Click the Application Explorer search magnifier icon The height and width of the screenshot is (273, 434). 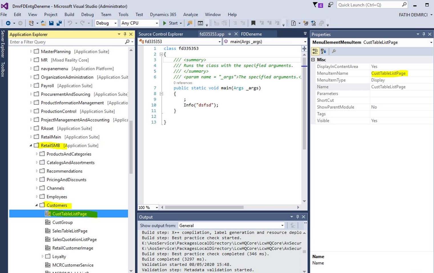pyautogui.click(x=127, y=42)
